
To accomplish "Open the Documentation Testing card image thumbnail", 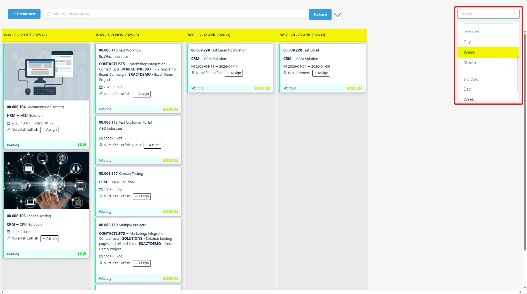I will (x=47, y=72).
